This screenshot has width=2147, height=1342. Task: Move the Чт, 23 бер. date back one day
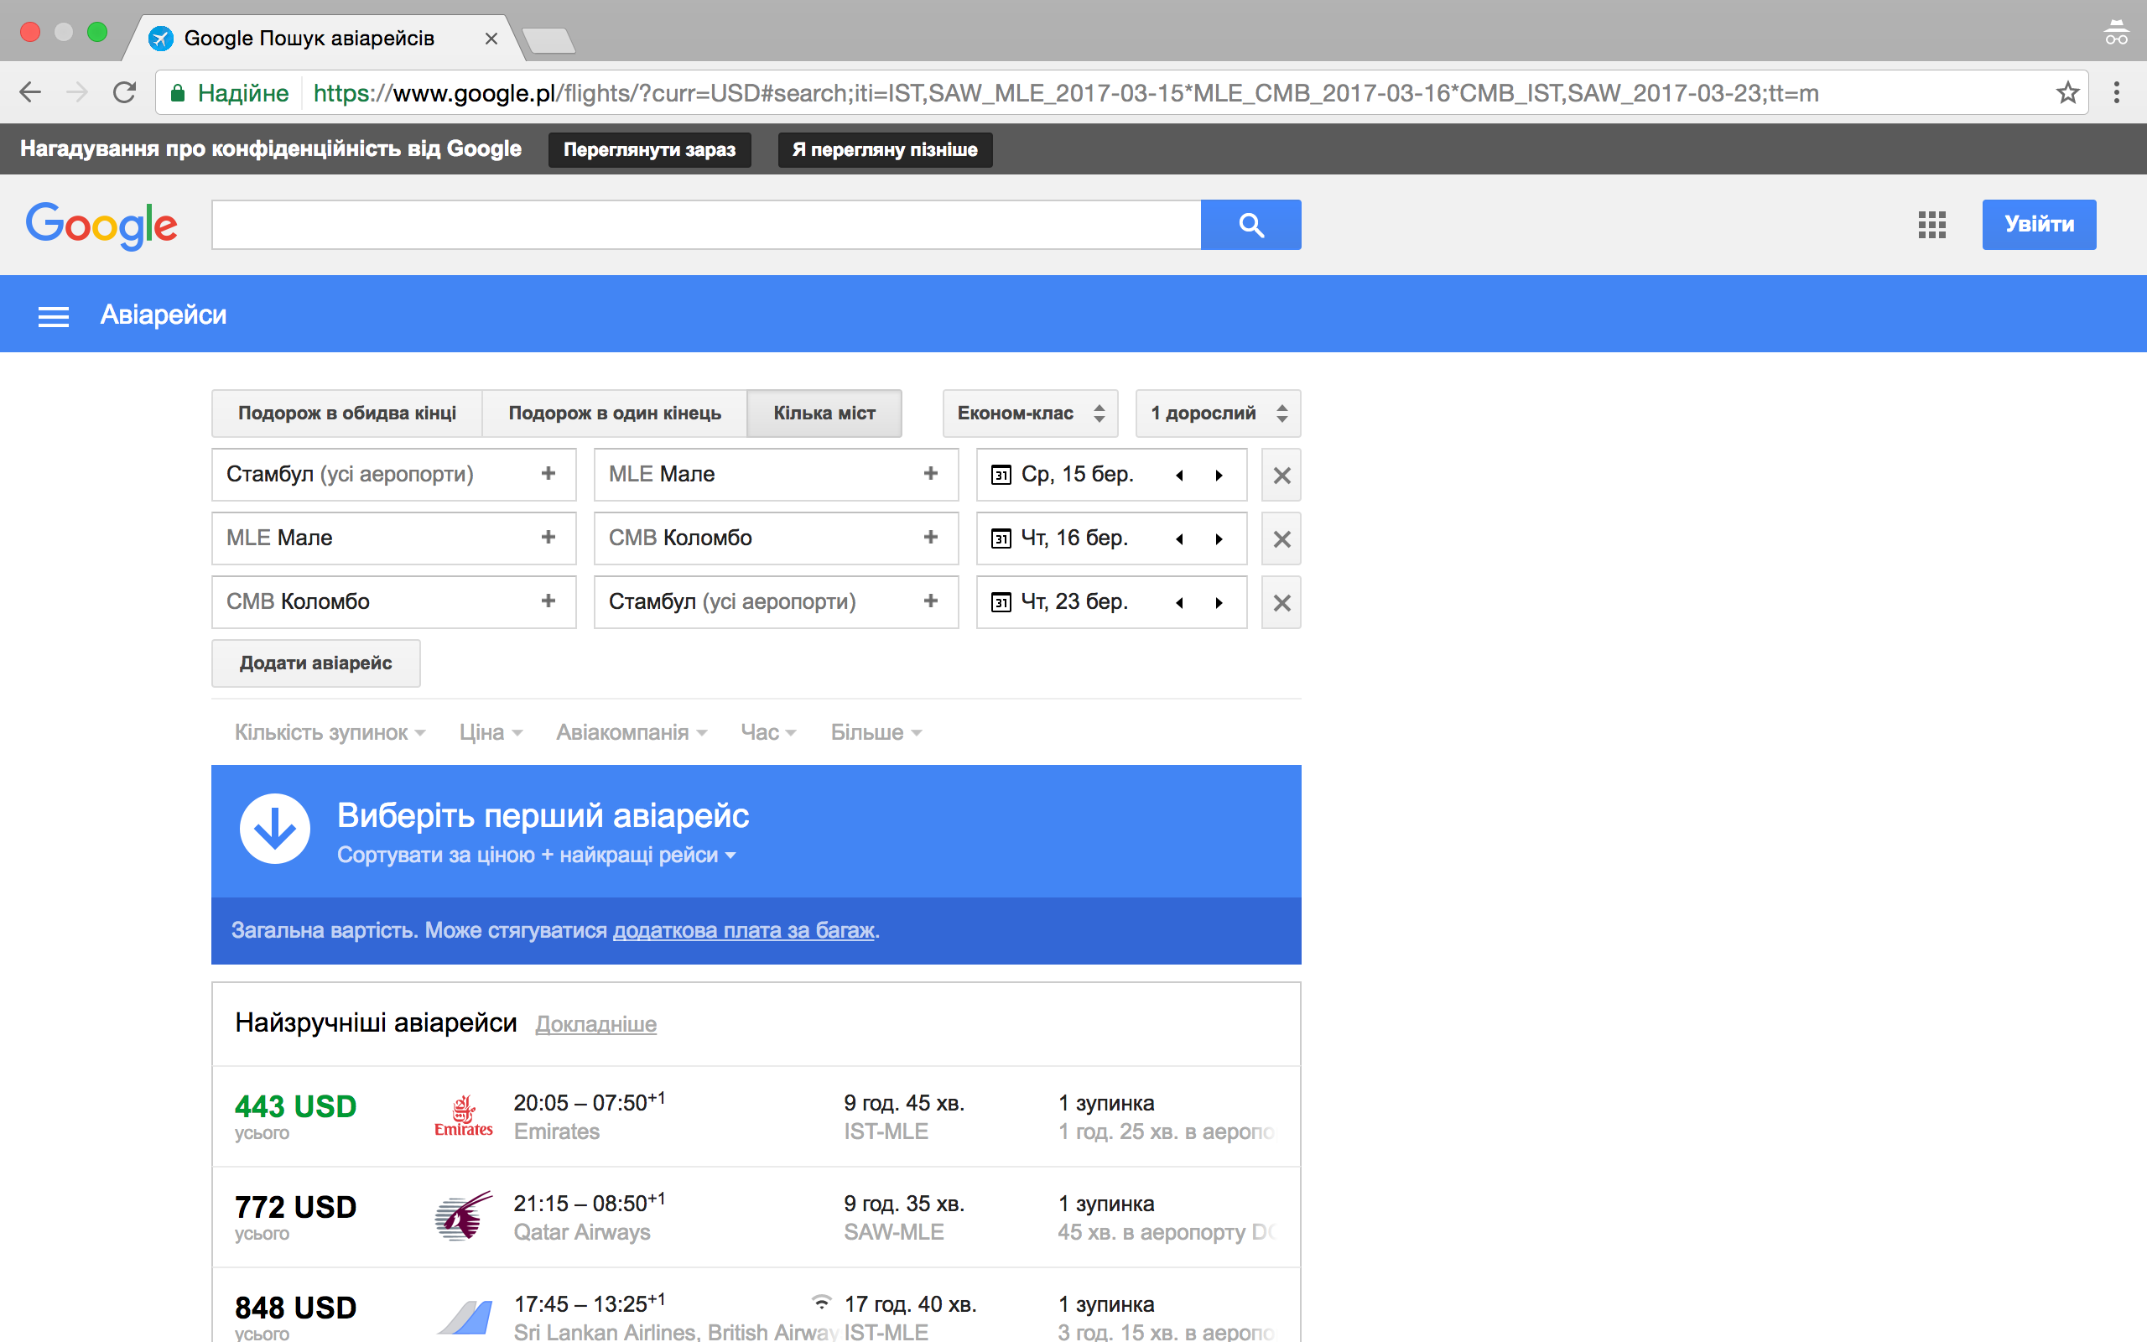tap(1180, 603)
